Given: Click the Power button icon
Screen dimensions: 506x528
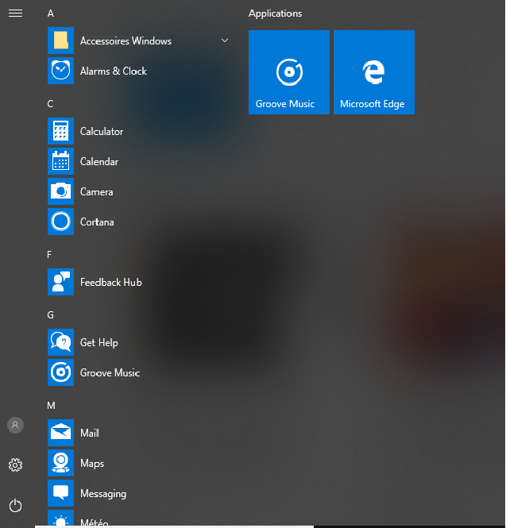Looking at the screenshot, I should pos(16,506).
